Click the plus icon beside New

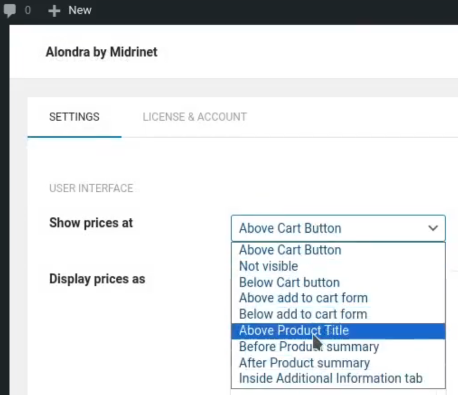[x=54, y=11]
